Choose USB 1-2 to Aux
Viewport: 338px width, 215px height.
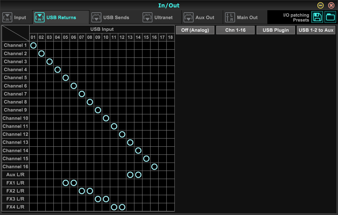click(316, 30)
